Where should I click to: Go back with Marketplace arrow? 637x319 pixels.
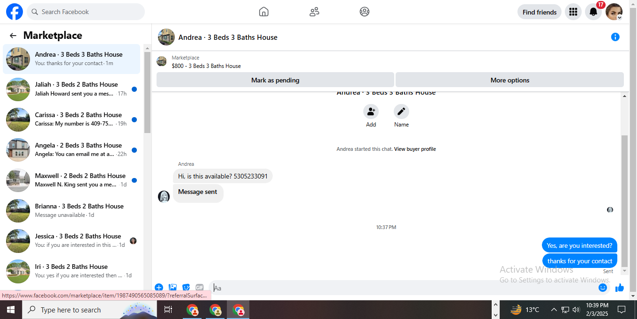tap(13, 36)
